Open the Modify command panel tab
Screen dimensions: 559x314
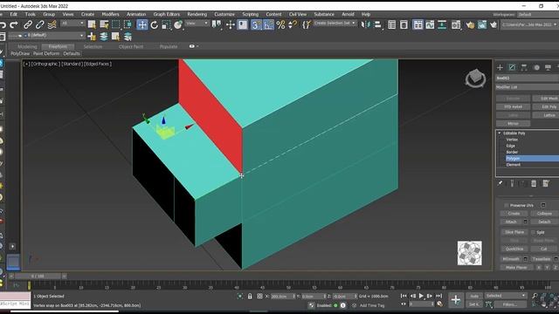(513, 67)
